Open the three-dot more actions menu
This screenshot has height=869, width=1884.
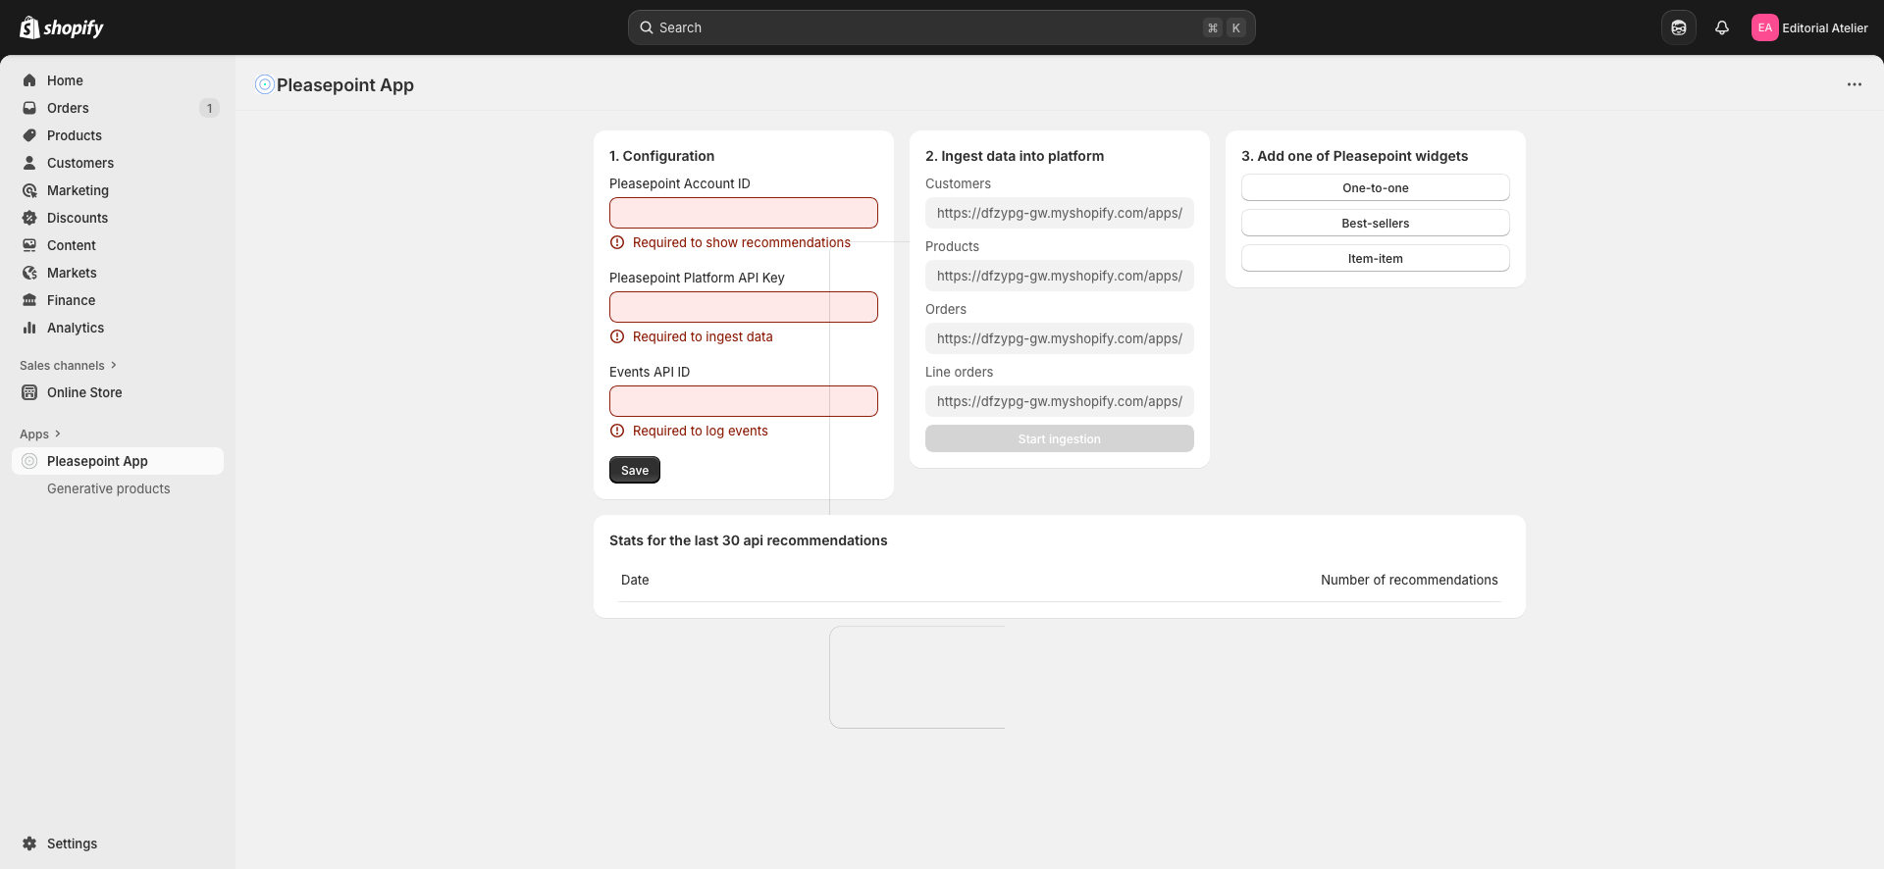[x=1854, y=84]
